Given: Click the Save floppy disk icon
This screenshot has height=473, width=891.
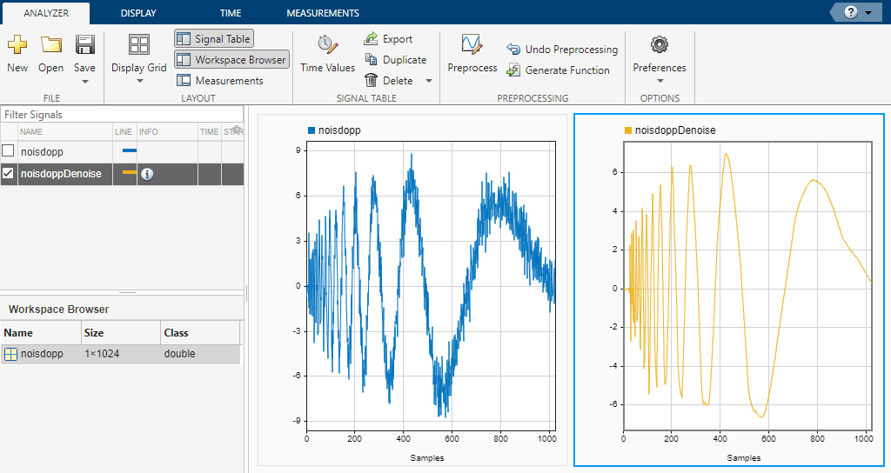Looking at the screenshot, I should [84, 44].
